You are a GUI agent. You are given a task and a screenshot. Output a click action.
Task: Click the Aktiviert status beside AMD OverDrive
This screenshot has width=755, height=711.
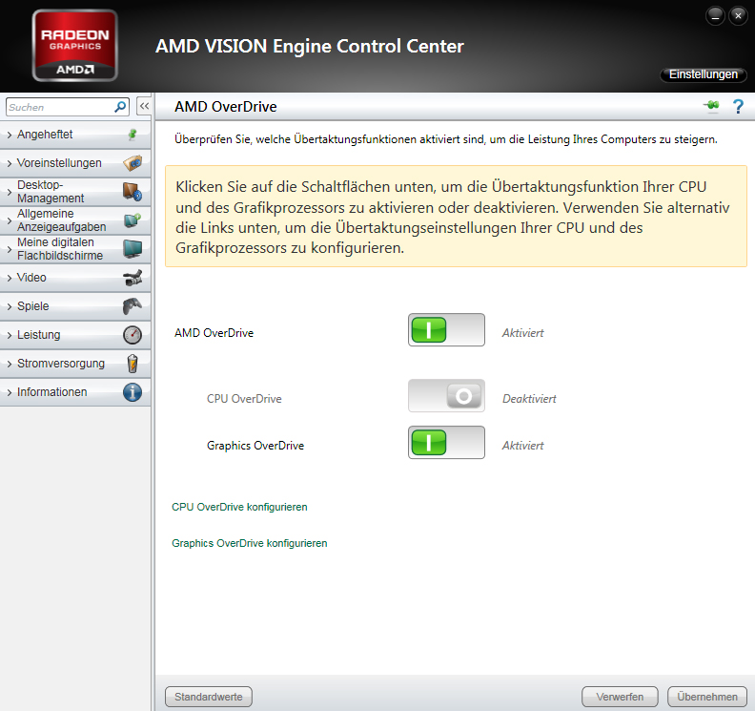coord(523,333)
